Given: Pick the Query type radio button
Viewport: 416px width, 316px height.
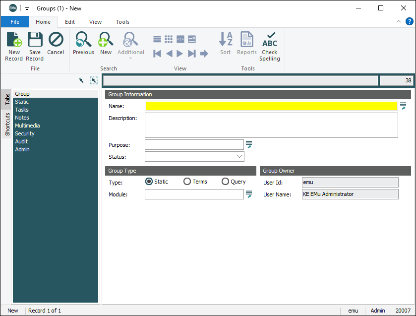Looking at the screenshot, I should coord(225,182).
